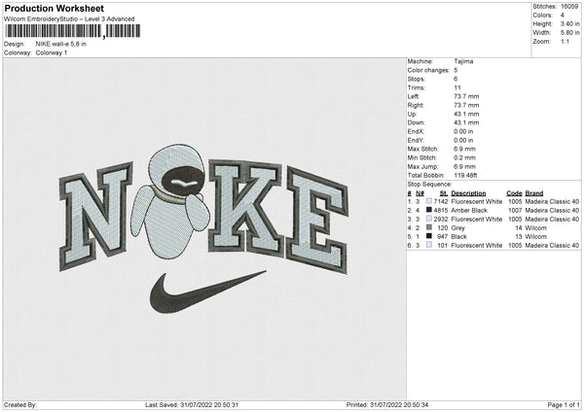Click the Code column header

click(x=514, y=193)
